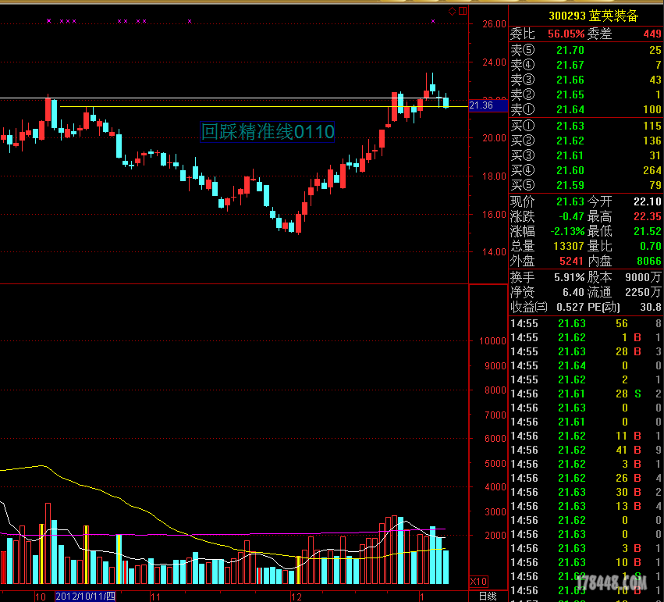The width and height of the screenshot is (664, 602).
Task: Select the 买① bid row at 21.63
Action: pyautogui.click(x=585, y=126)
